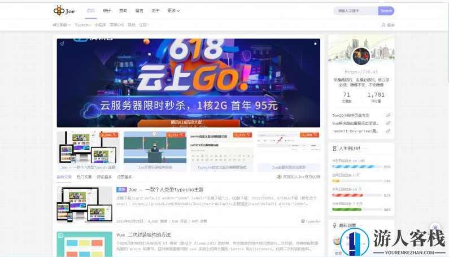Viewport: 449px width, 257px height.
Task: Open sidebar link starting with Vue解决路由
Action: pyautogui.click(x=355, y=123)
